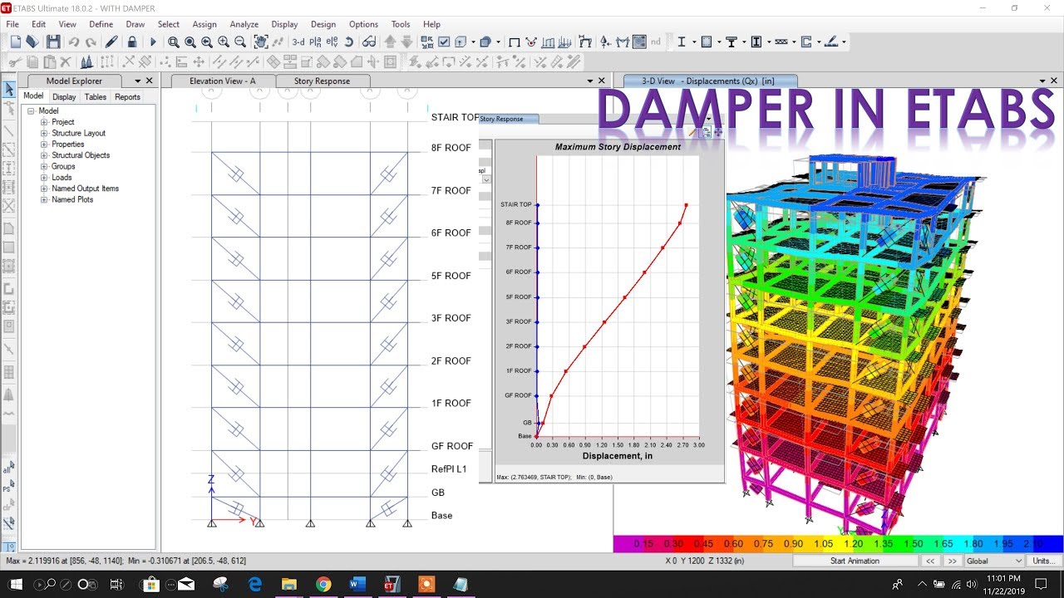
Task: Click the Units button in status bar
Action: [1042, 561]
